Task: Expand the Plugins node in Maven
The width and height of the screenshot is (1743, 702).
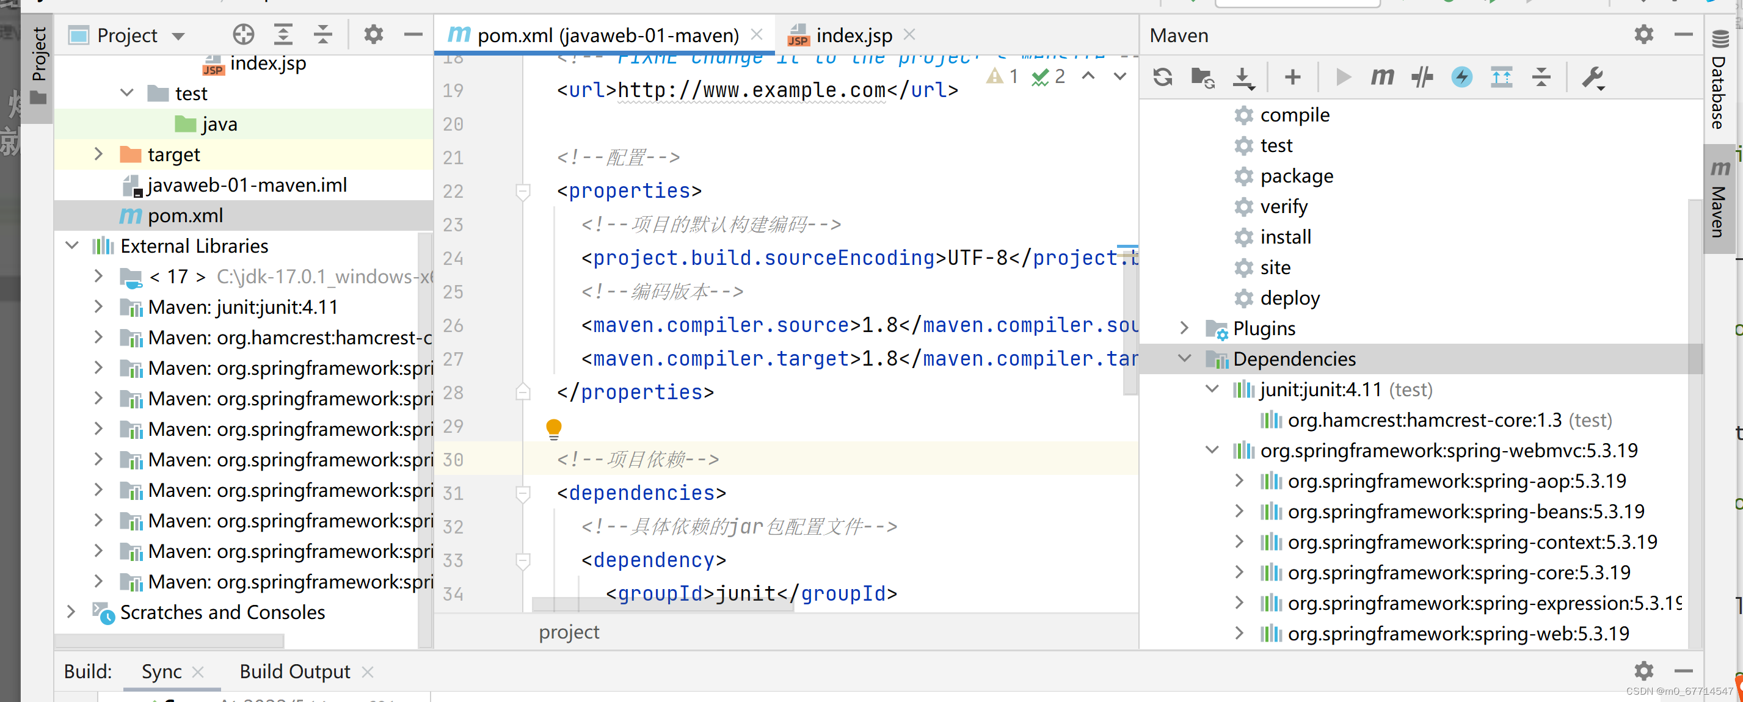Action: [x=1184, y=328]
